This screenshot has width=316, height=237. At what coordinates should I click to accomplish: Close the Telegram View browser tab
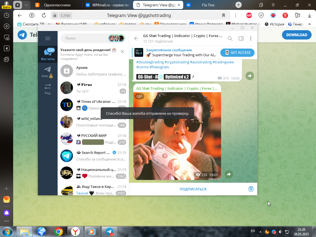point(179,5)
